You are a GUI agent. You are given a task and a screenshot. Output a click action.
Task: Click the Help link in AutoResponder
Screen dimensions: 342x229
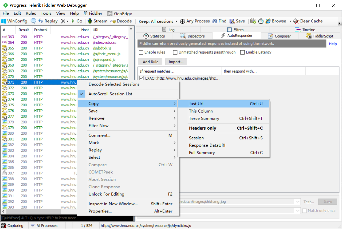pyautogui.click(x=333, y=44)
